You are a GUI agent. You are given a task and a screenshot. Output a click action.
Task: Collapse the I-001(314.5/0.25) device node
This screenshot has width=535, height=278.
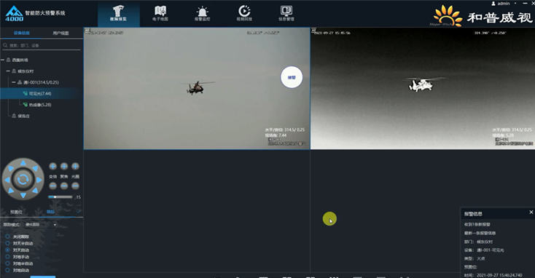pos(14,82)
